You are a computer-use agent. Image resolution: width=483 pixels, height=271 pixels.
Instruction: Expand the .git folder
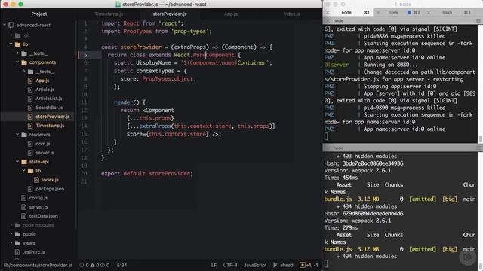[11, 35]
